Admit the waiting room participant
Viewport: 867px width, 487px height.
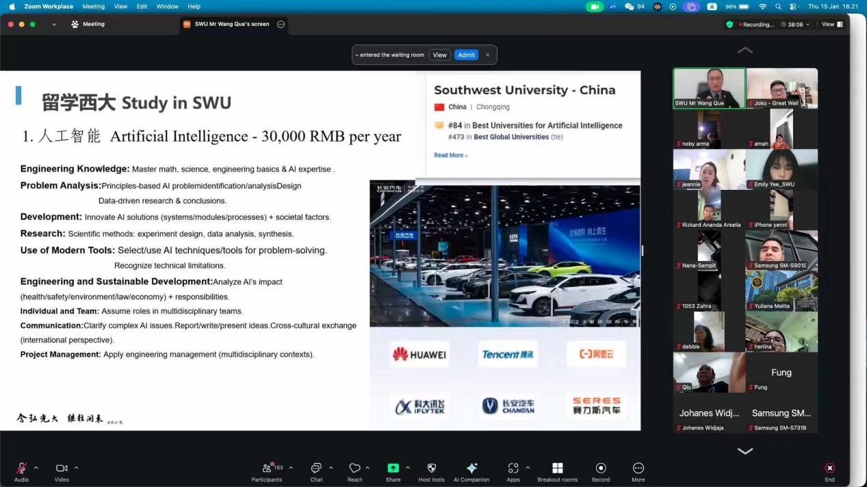(466, 55)
